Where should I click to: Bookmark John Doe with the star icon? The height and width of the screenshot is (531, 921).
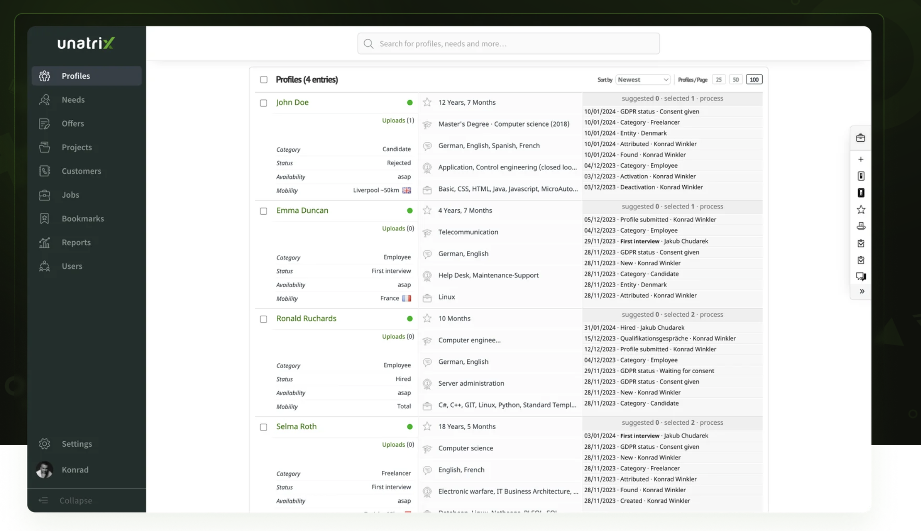coord(427,102)
